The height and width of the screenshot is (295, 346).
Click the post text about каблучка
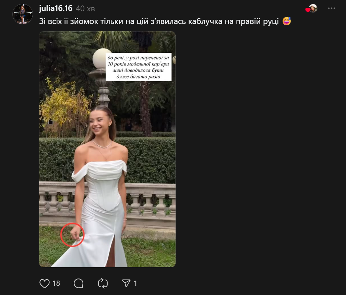tap(159, 21)
